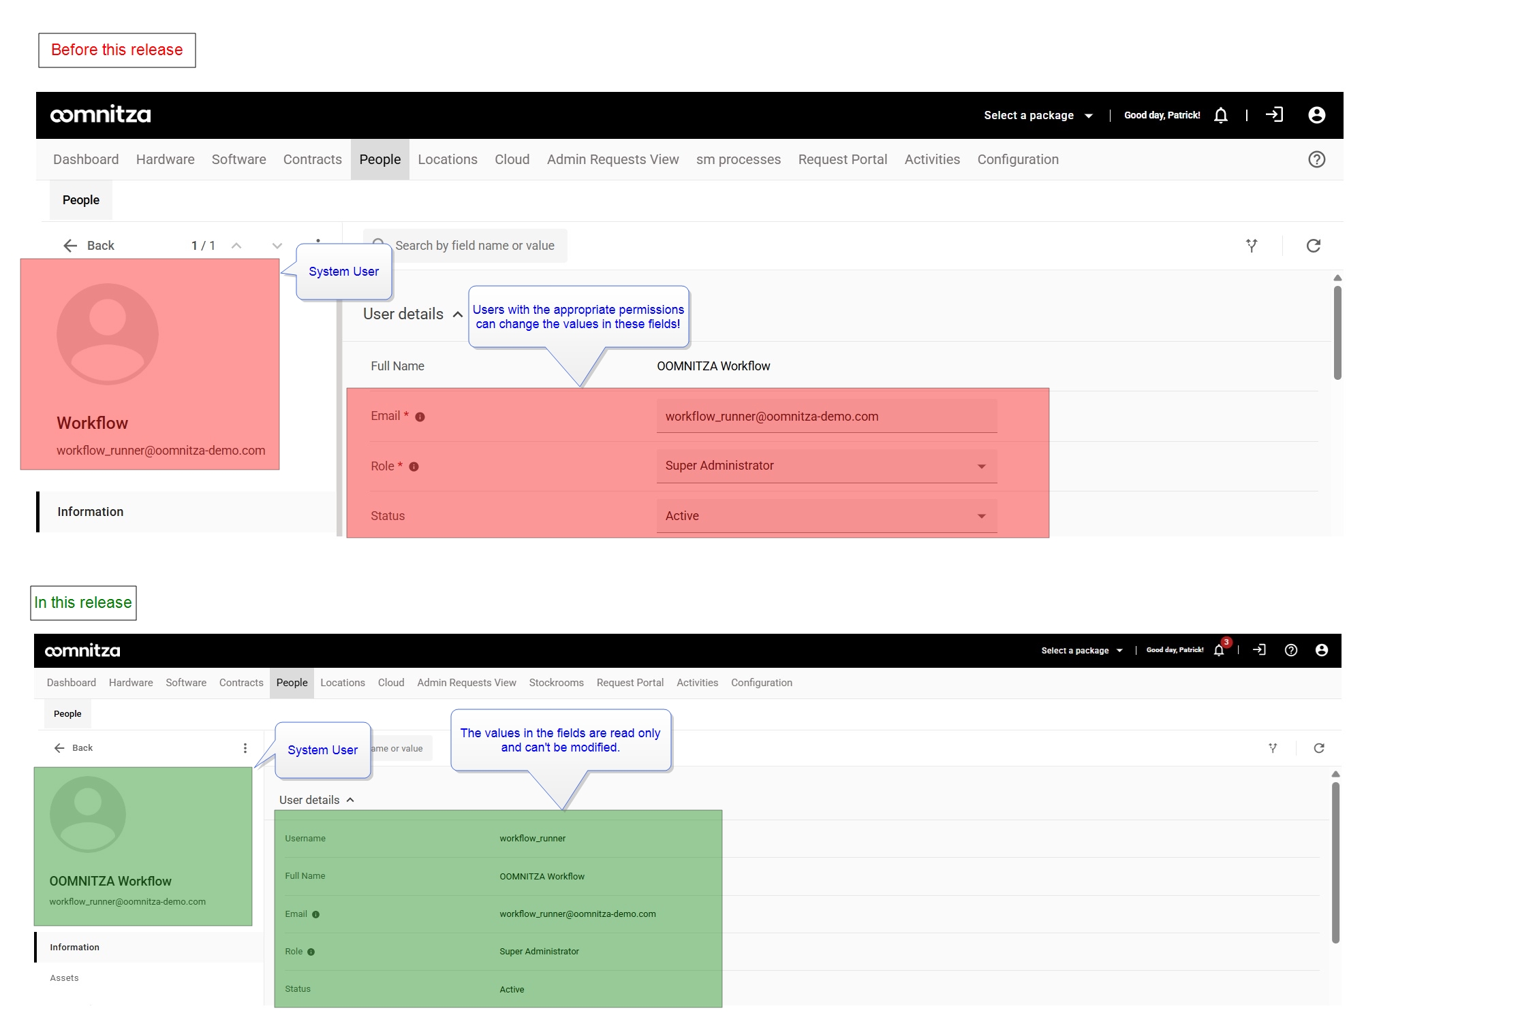Viewport: 1535px width, 1017px height.
Task: Open the user account icon in the bottom header
Action: pos(1322,650)
